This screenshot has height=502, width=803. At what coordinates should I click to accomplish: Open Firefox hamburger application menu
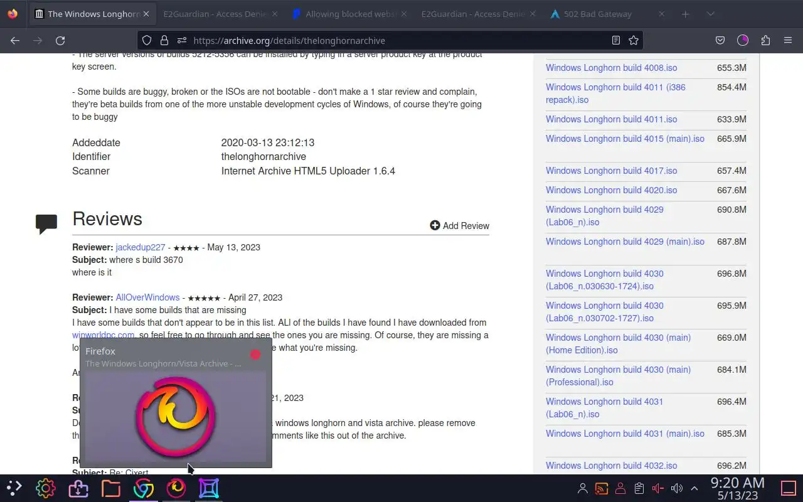click(788, 40)
